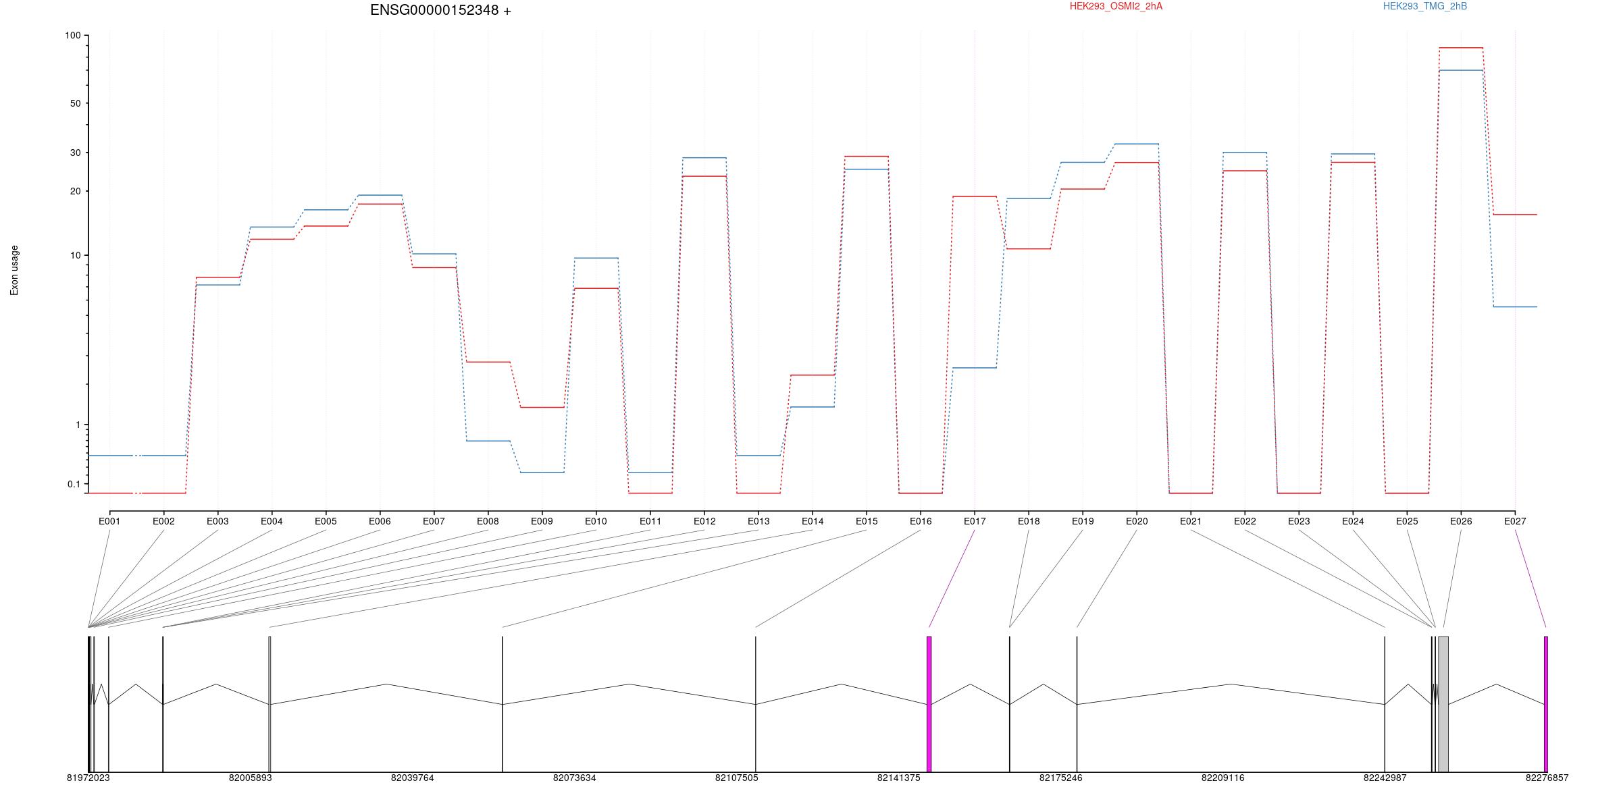
Task: Click exon label E011
Action: [x=650, y=521]
